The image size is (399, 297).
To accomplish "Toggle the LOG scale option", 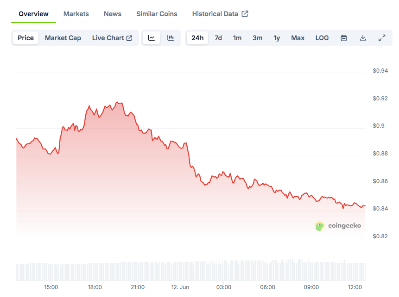I will tap(322, 38).
